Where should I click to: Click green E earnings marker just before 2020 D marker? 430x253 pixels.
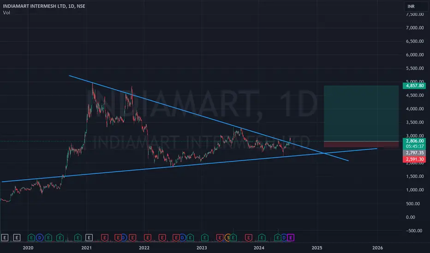tap(31, 238)
